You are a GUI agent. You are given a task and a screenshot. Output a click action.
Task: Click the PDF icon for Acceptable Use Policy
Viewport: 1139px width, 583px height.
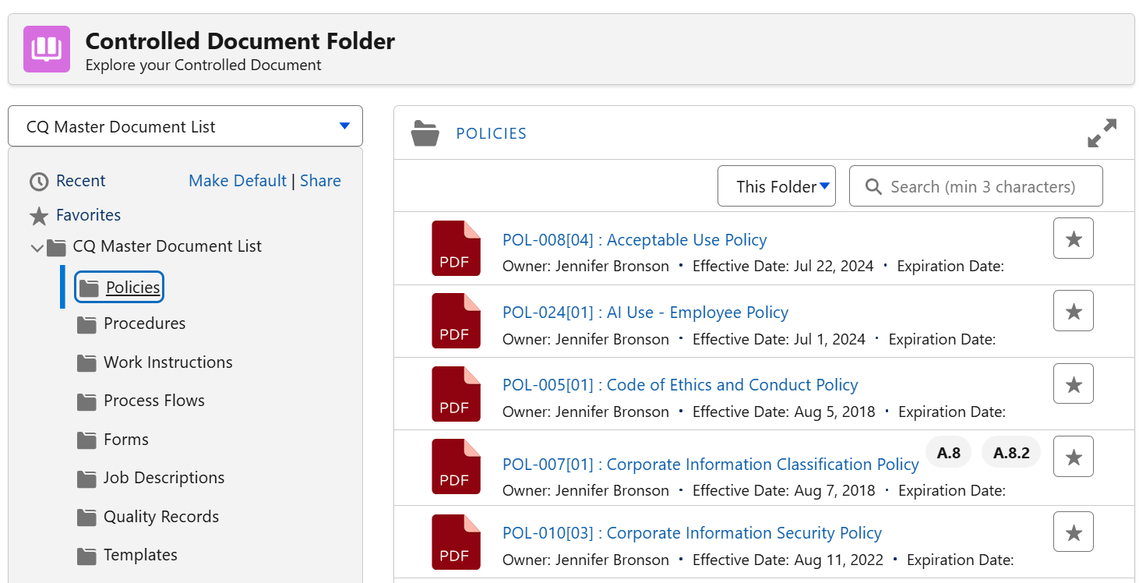pyautogui.click(x=456, y=248)
